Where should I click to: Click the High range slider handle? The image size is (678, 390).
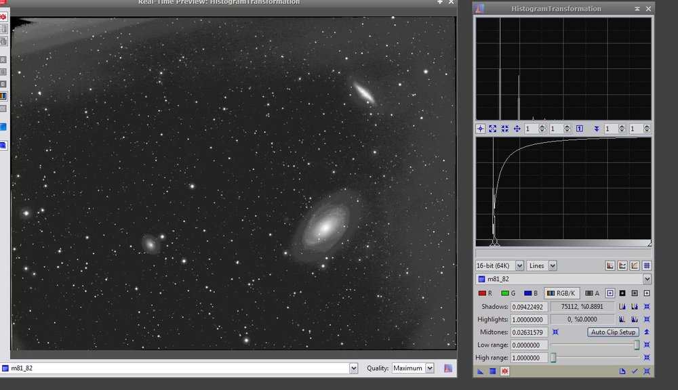tap(553, 357)
